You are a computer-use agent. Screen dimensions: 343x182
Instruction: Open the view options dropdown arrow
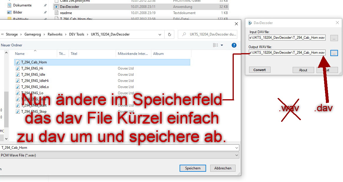tap(222, 45)
